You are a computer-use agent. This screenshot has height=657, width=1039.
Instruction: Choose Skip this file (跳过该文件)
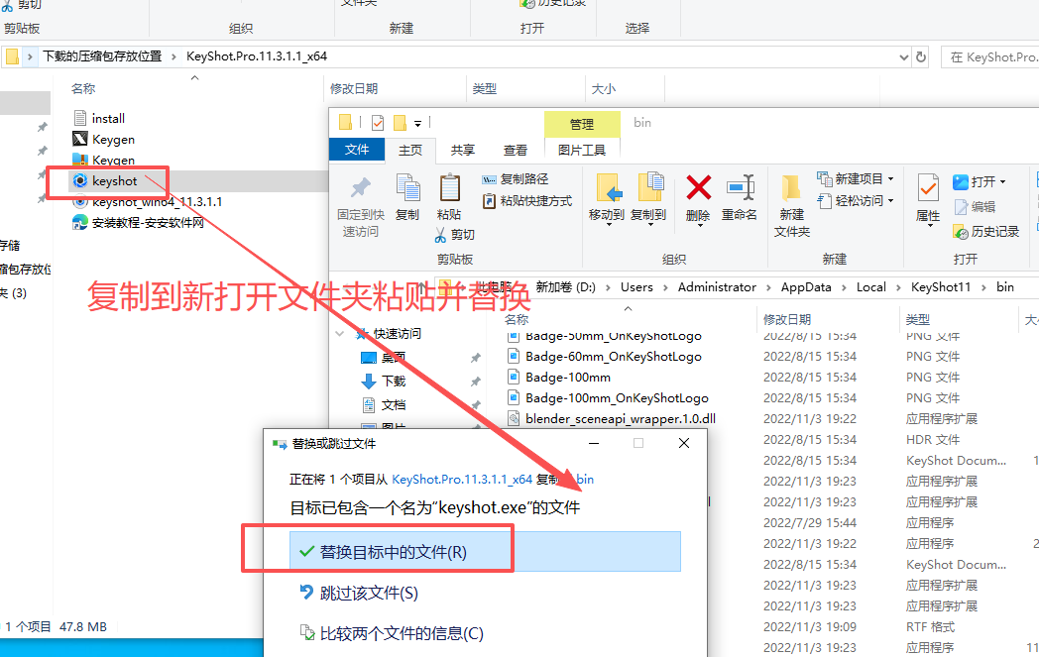pyautogui.click(x=359, y=593)
